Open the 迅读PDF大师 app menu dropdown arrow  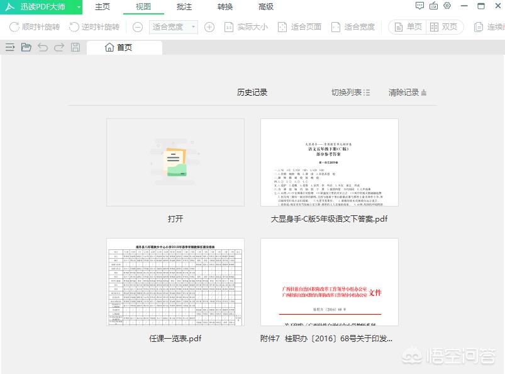(78, 7)
